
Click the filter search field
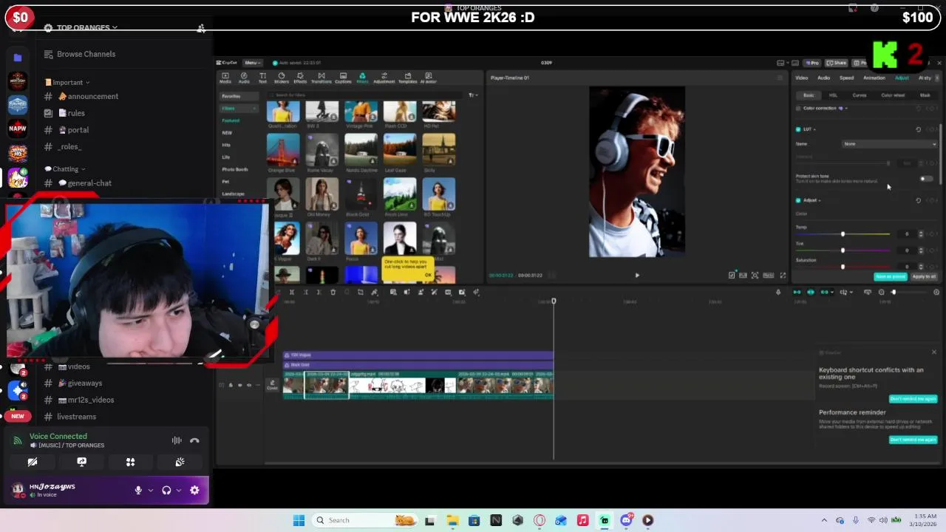366,95
